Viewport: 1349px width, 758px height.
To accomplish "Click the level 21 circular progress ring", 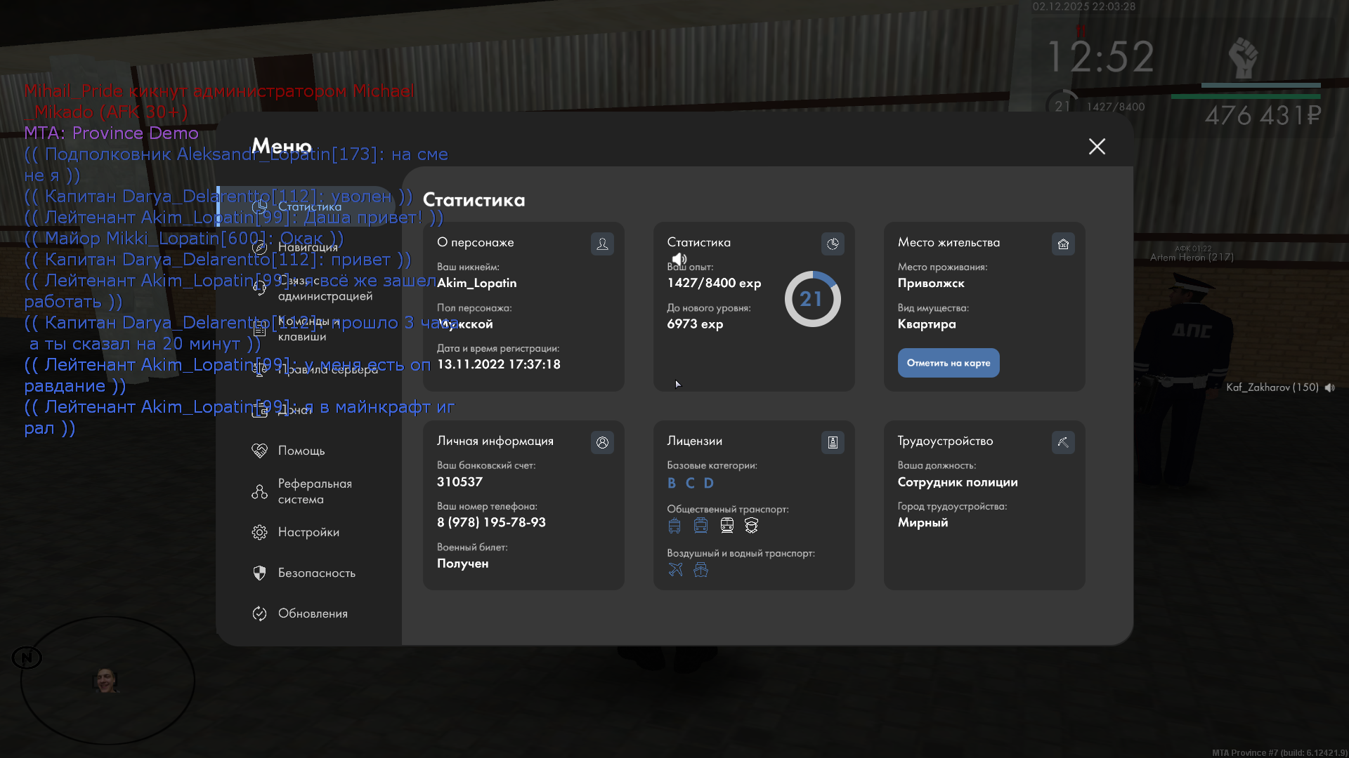I will pyautogui.click(x=812, y=299).
